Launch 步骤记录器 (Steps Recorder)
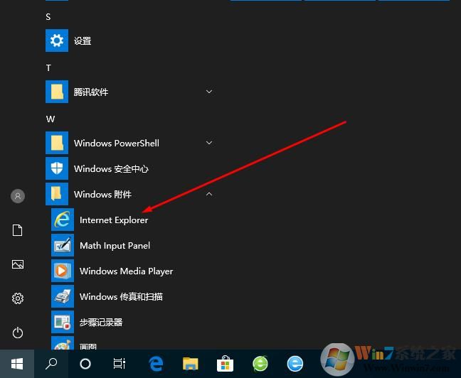This screenshot has height=378, width=461. 101,323
